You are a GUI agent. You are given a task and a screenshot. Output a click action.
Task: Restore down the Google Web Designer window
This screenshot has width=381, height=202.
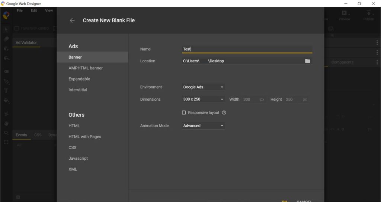pos(359,3)
